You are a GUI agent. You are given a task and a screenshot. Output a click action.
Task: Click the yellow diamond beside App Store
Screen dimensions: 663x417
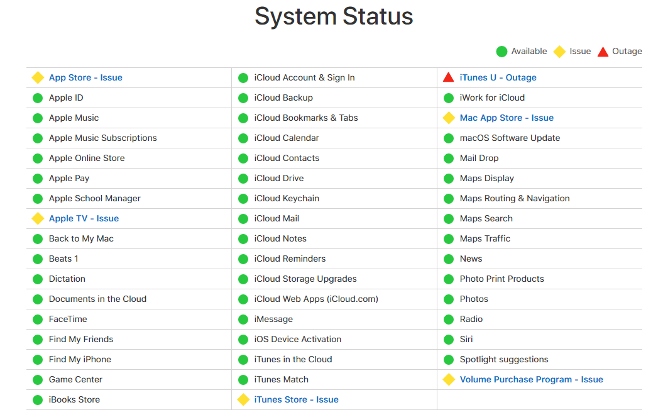point(38,77)
